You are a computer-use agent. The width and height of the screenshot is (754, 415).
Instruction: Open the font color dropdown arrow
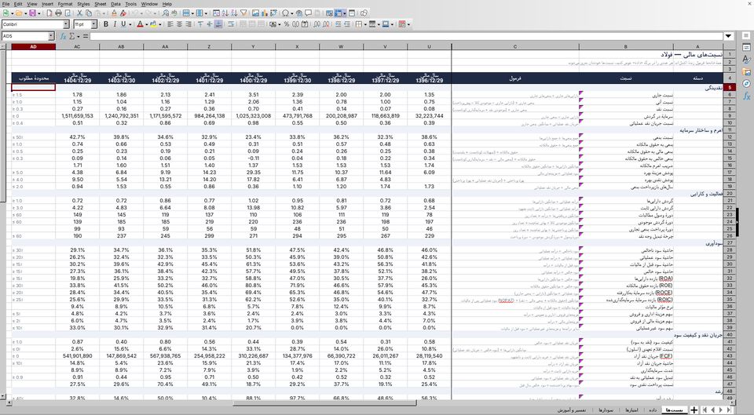click(147, 24)
